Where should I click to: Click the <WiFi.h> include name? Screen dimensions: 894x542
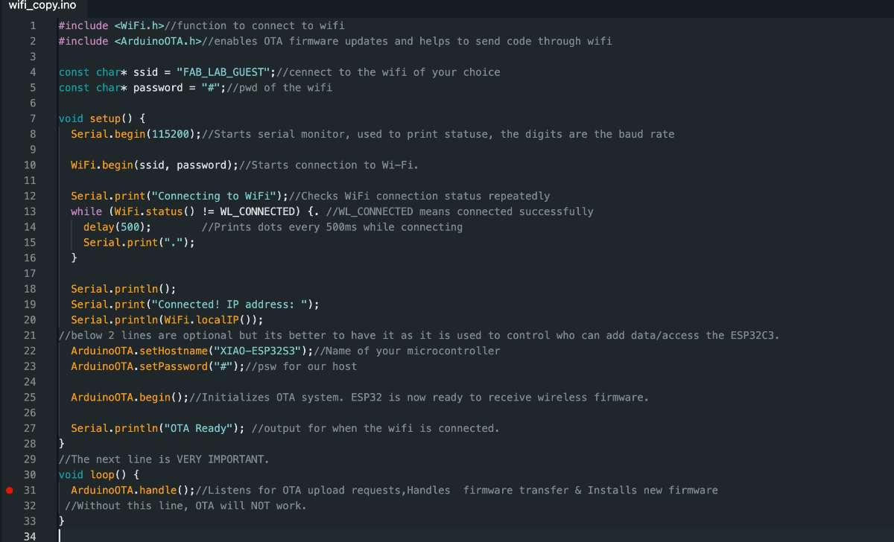click(139, 25)
